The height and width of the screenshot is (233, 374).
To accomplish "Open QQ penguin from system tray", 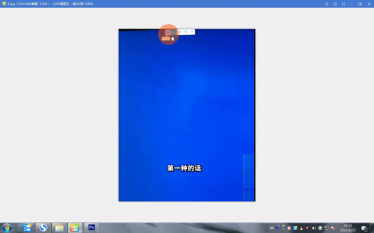I will 301,228.
